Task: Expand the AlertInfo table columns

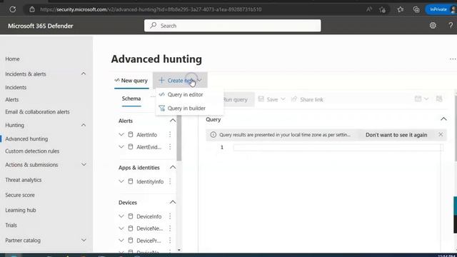Action: (121, 135)
